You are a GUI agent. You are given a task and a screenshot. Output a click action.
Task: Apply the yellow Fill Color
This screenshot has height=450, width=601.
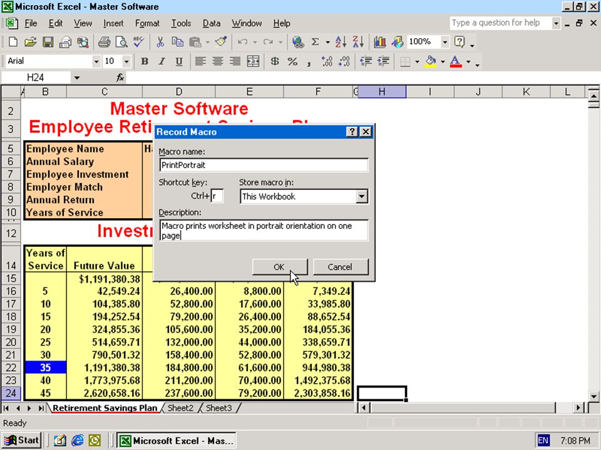click(x=431, y=61)
